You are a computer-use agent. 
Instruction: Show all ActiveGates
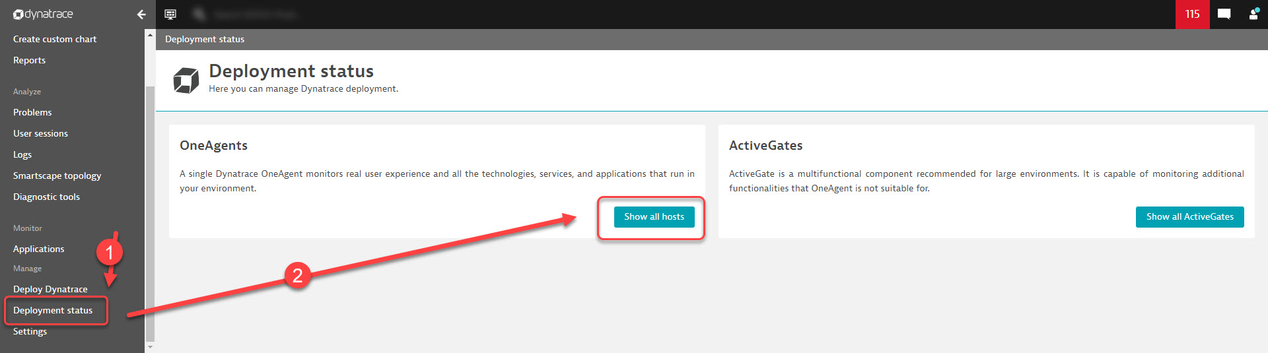(1189, 217)
